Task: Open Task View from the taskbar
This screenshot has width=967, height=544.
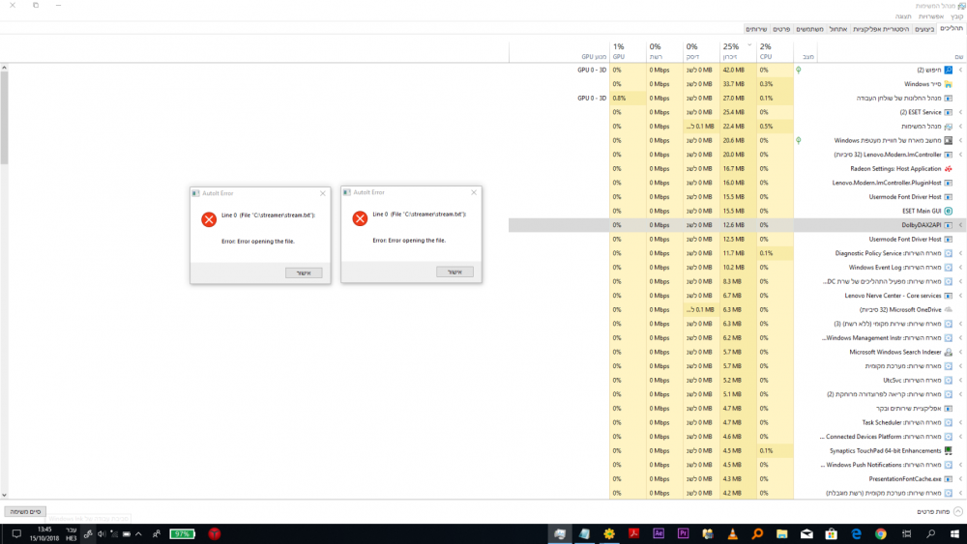Action: coord(906,534)
